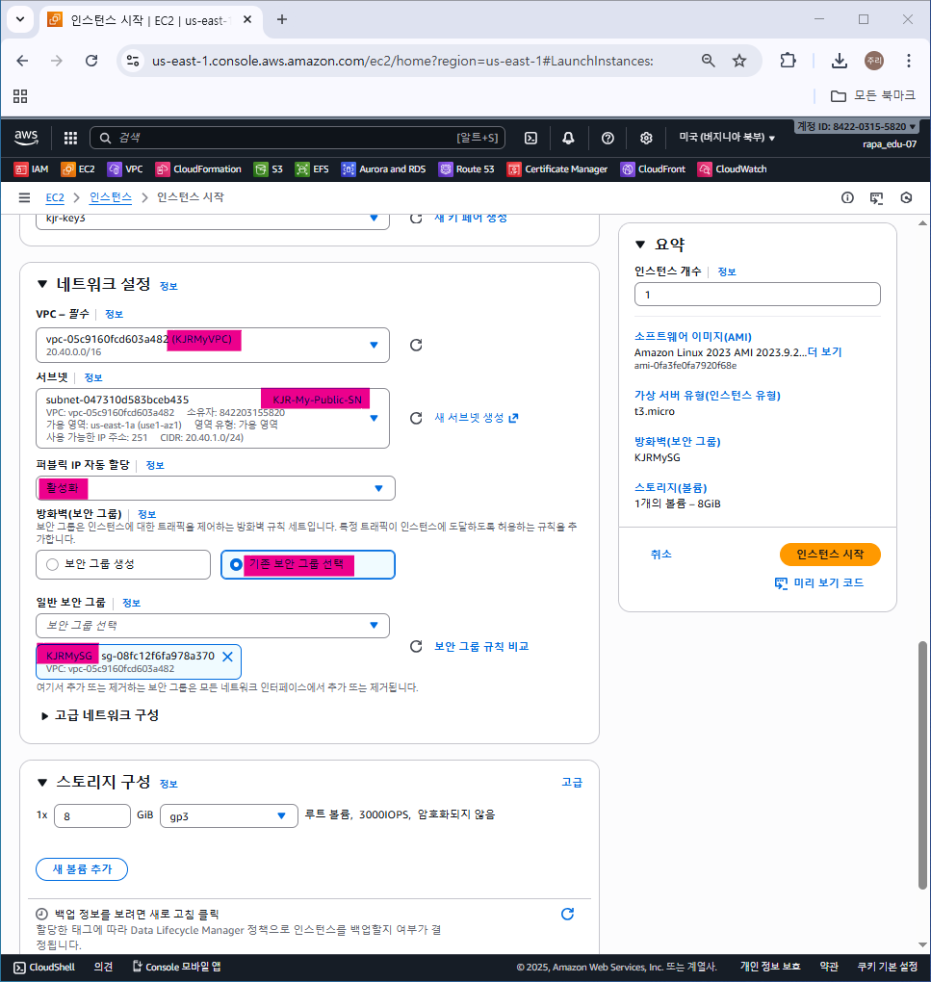Image resolution: width=931 pixels, height=982 pixels.
Task: Open the VPC selection dropdown
Action: 213,345
